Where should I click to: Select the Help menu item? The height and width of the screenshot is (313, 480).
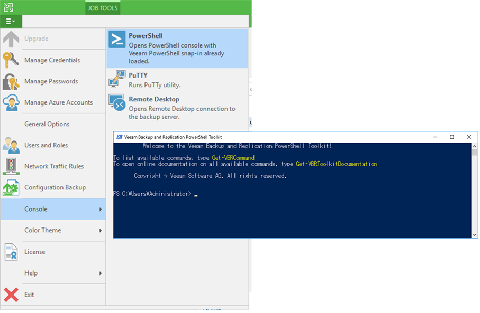pos(53,273)
